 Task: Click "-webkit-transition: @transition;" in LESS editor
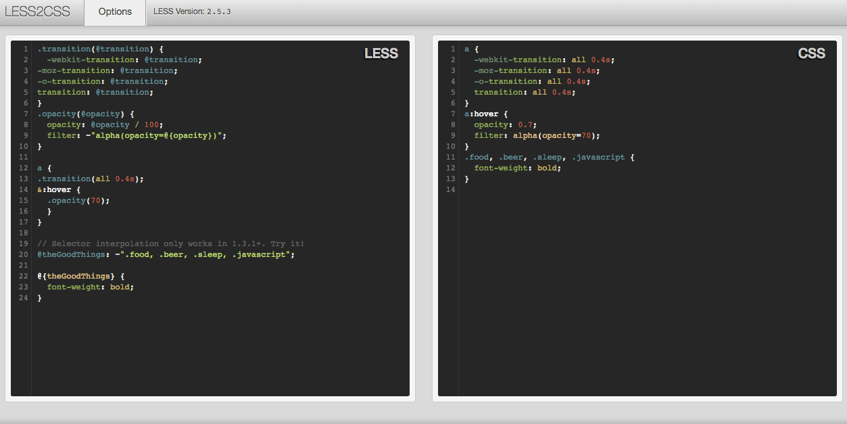coord(124,60)
